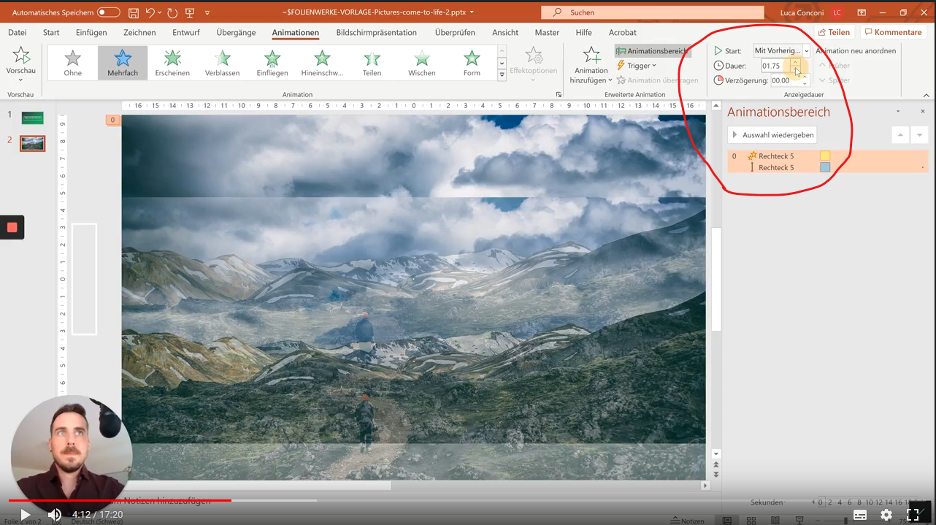Viewport: 936px width, 525px height.
Task: Open the Zeichnen tab
Action: pyautogui.click(x=139, y=32)
